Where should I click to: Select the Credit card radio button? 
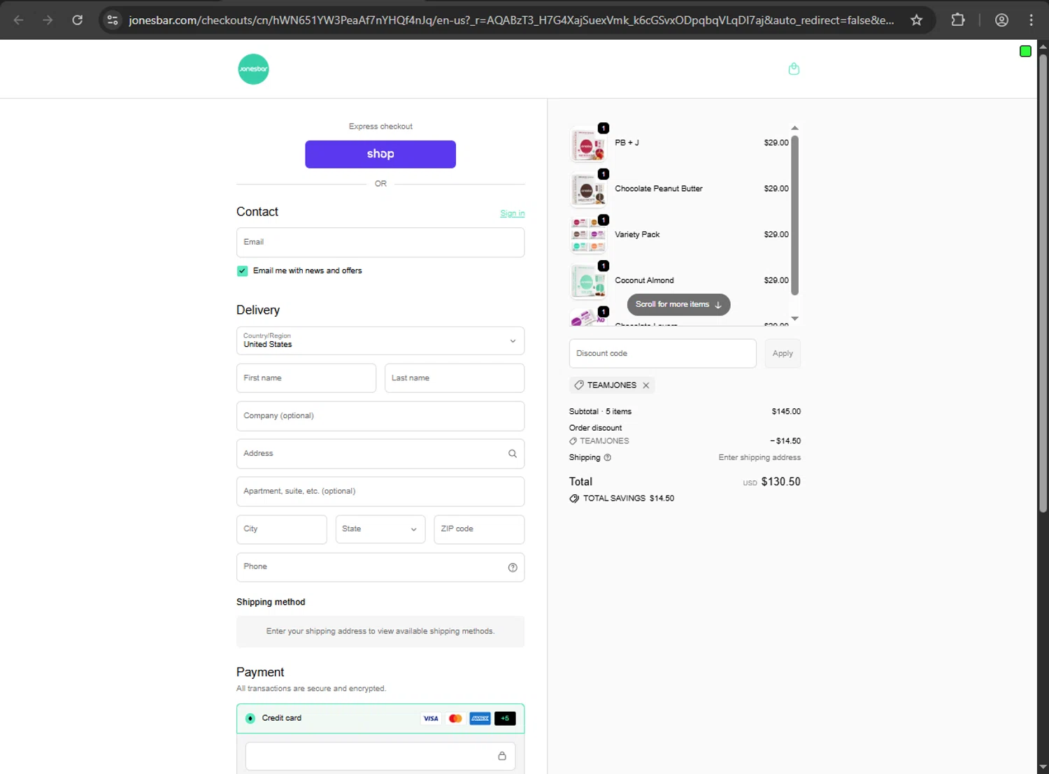point(250,719)
